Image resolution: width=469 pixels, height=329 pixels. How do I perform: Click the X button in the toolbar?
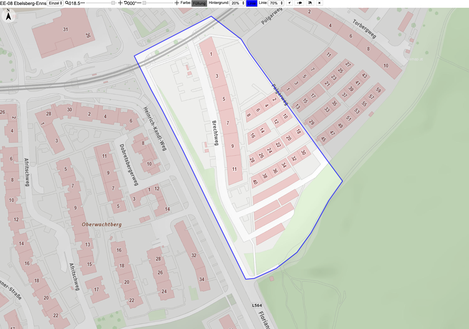pos(319,3)
